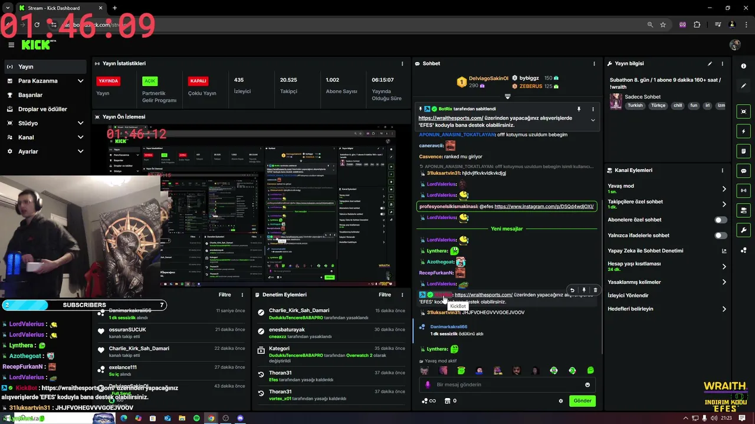Bookmark this page with star icon
Screen dimensions: 755x424
[x=663, y=25]
